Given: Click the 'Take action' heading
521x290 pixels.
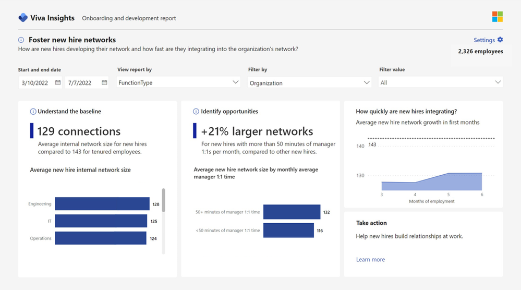Looking at the screenshot, I should pos(371,223).
